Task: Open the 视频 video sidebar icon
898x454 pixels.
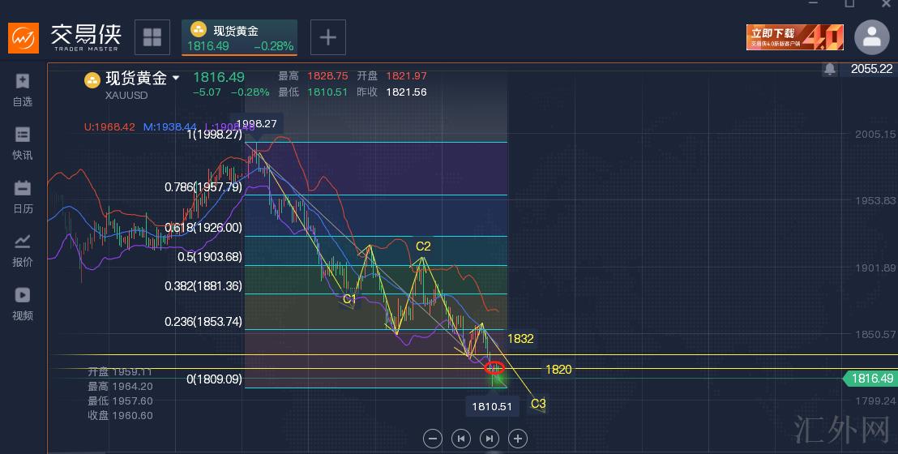Action: coord(23,303)
